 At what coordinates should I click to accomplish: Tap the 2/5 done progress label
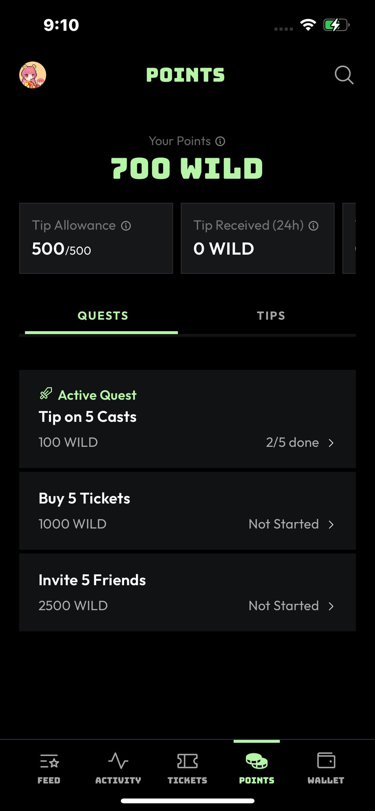(x=292, y=443)
